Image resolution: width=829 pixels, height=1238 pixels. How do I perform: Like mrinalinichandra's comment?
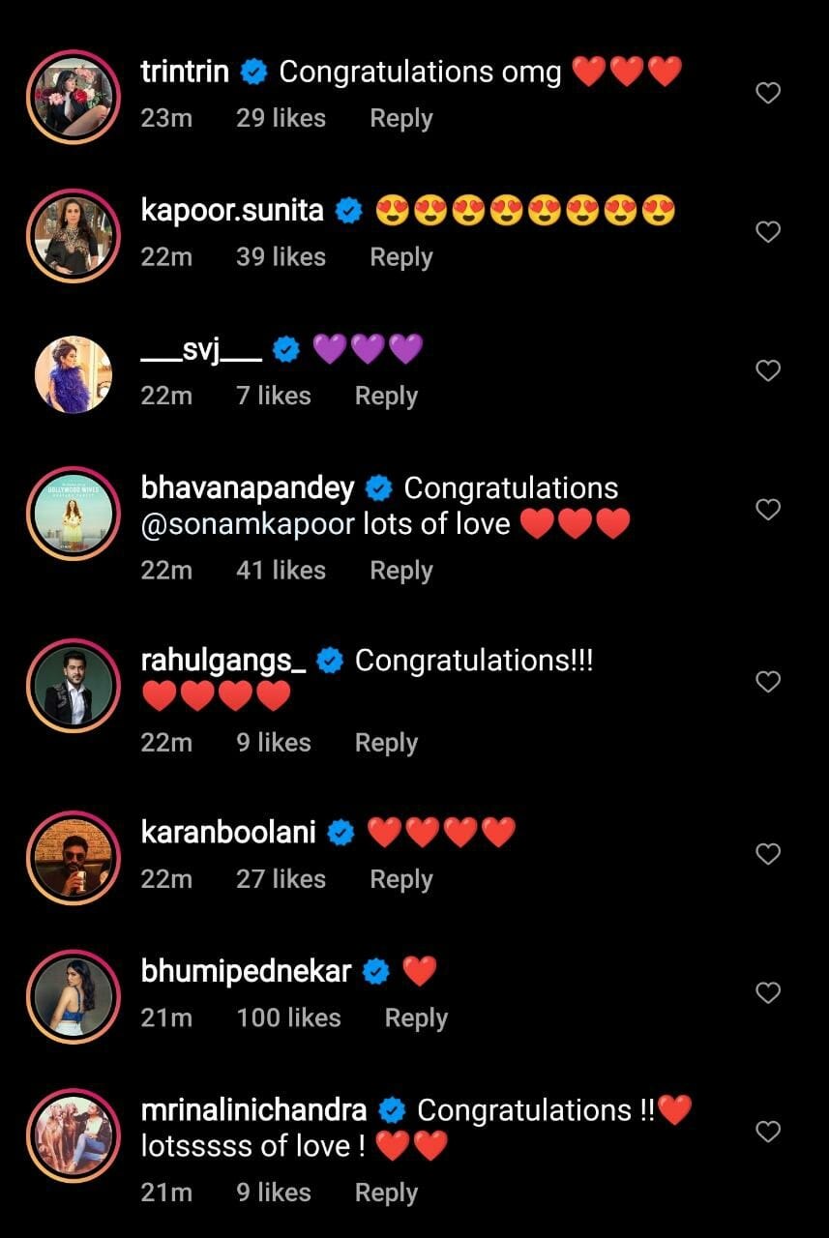click(767, 1132)
